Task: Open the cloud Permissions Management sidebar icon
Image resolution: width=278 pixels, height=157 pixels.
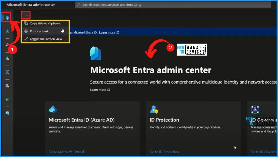Action: [x=7, y=100]
